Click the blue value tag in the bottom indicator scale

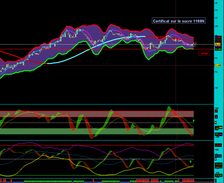point(218,156)
